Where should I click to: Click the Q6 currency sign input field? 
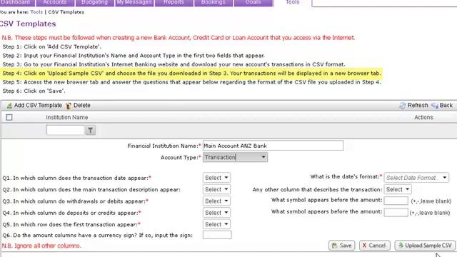click(217, 235)
